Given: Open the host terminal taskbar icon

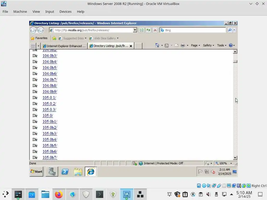Looking at the screenshot, I should pyautogui.click(x=99, y=194).
